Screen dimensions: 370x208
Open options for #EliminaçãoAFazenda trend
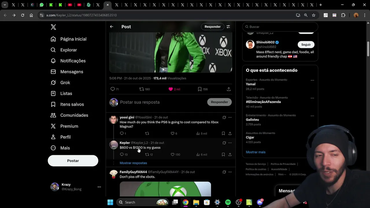point(312,98)
